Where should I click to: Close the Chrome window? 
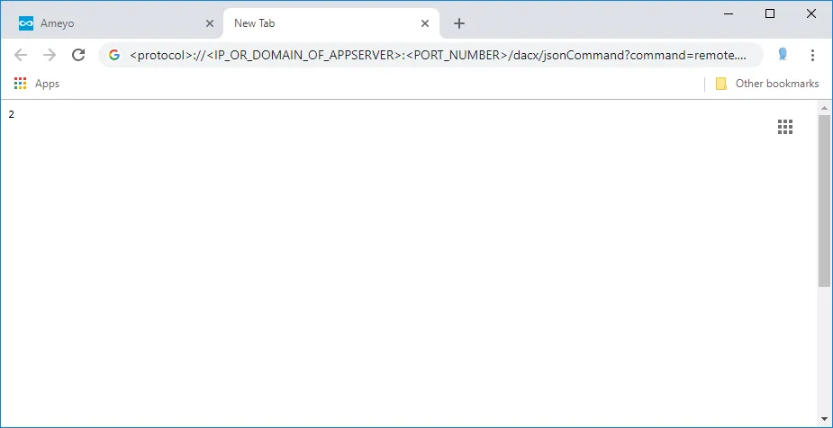click(x=811, y=13)
